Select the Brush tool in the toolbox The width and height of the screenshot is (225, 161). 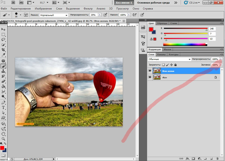click(x=3, y=66)
